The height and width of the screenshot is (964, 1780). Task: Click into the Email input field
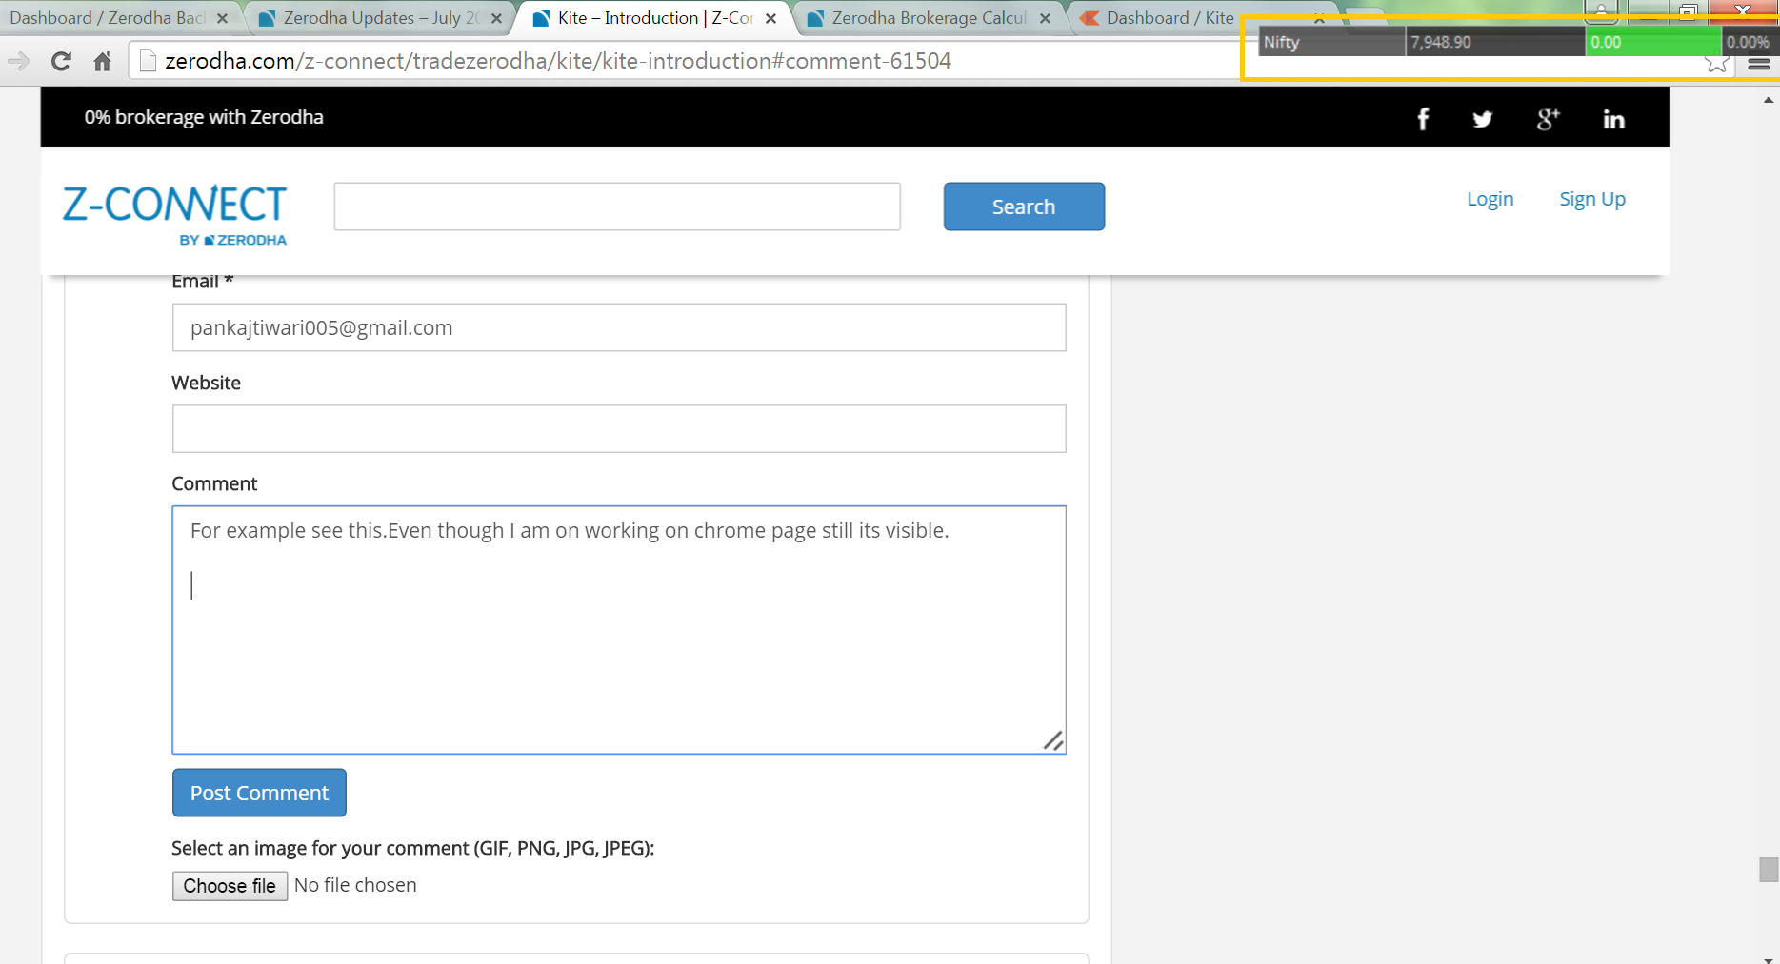click(619, 327)
